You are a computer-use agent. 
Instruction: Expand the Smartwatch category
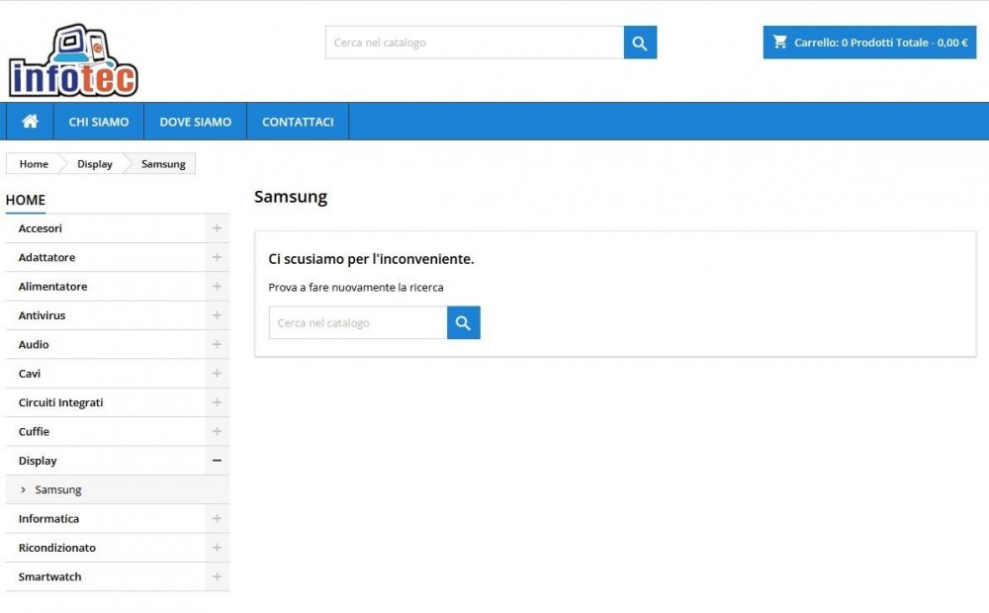click(216, 576)
